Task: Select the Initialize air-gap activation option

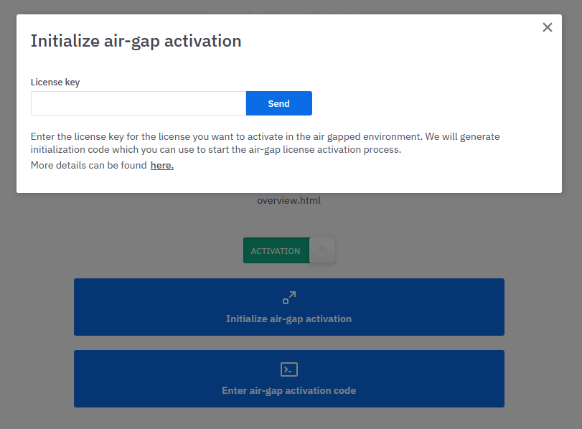Action: click(x=289, y=307)
